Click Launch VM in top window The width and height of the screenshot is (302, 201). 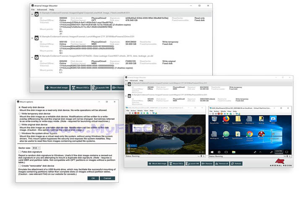point(101,88)
